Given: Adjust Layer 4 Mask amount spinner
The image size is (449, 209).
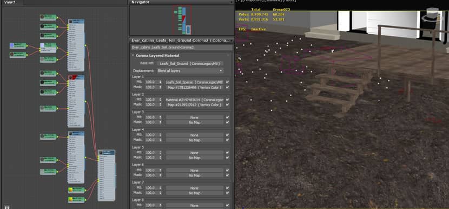Looking at the screenshot, I should coord(160,140).
